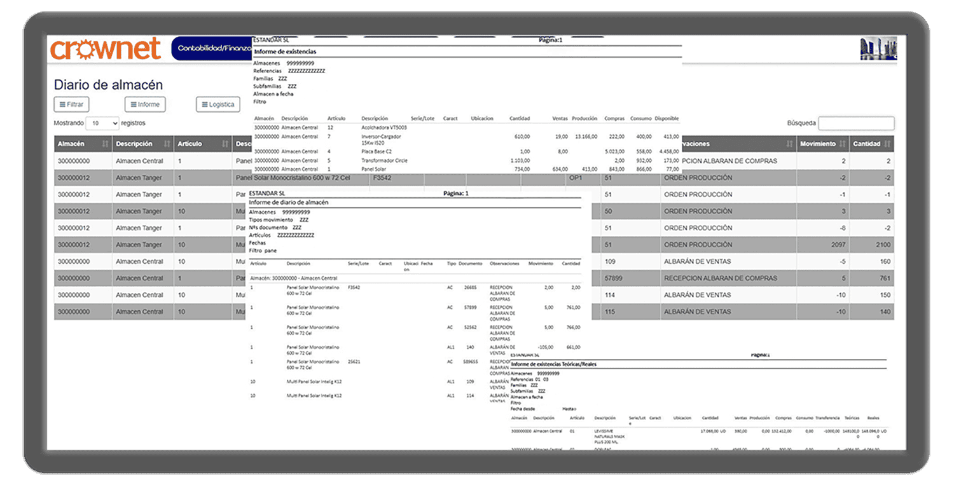Click the Crownet logo

[x=106, y=49]
